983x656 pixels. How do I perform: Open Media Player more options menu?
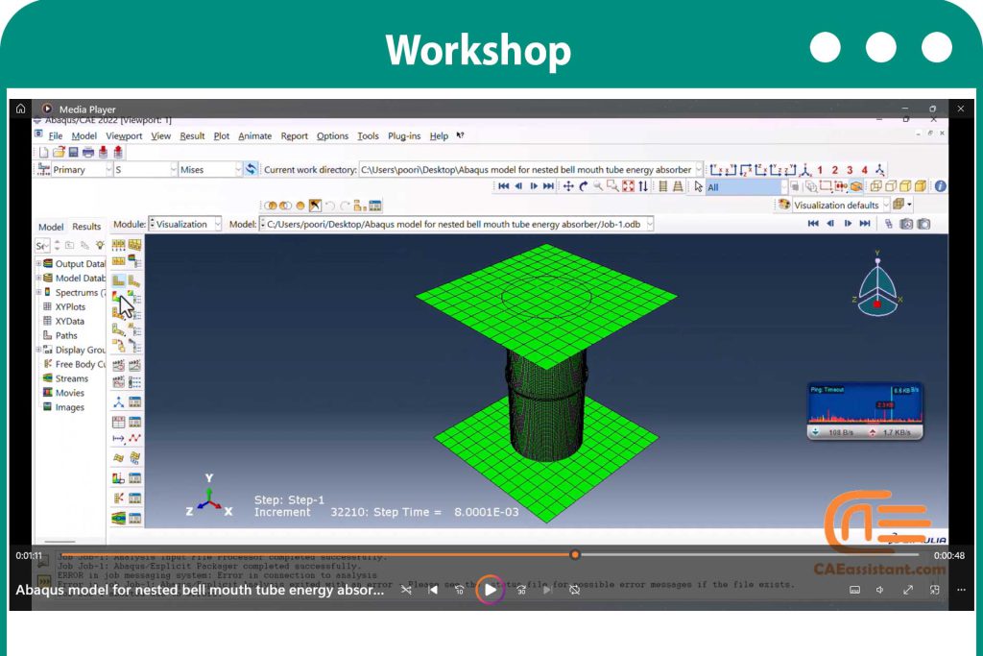click(x=961, y=590)
